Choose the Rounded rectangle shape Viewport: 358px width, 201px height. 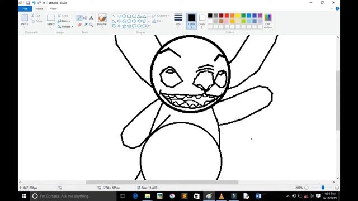(134, 16)
